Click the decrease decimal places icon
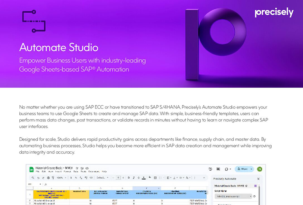The image size is (303, 205). click(81, 178)
